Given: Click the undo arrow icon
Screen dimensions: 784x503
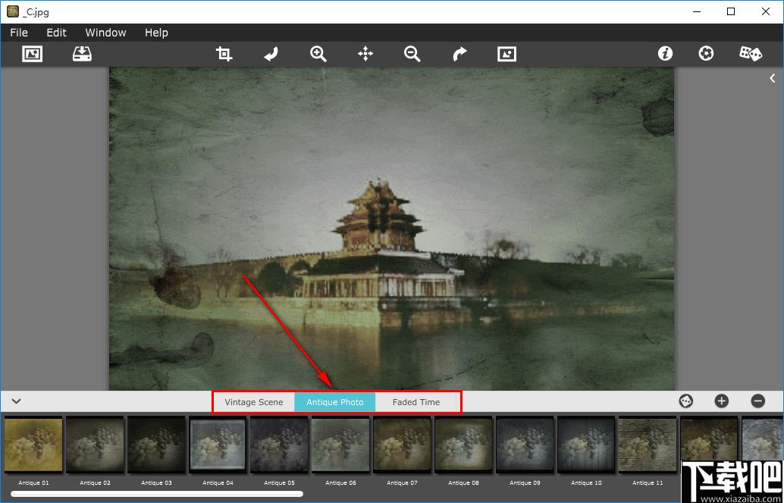Looking at the screenshot, I should pos(271,54).
